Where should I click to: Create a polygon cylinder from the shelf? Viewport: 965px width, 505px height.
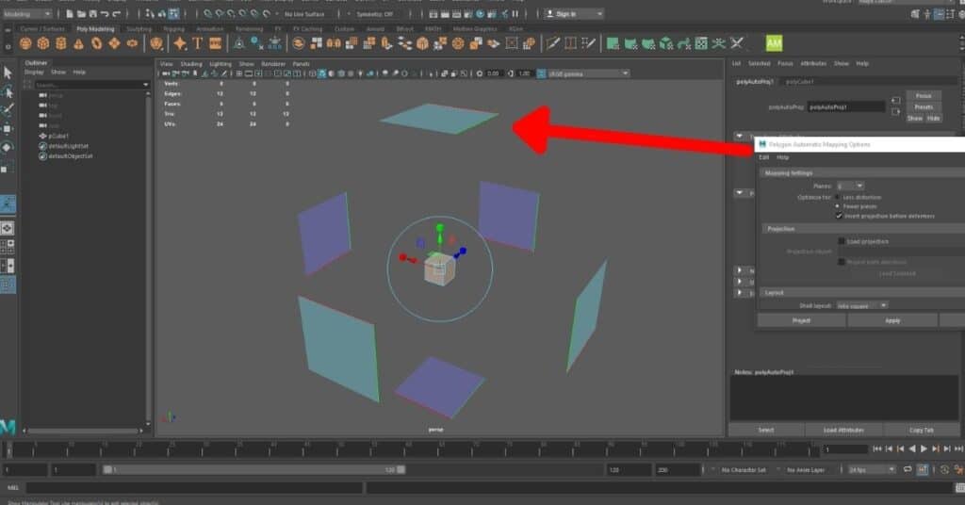pyautogui.click(x=61, y=43)
